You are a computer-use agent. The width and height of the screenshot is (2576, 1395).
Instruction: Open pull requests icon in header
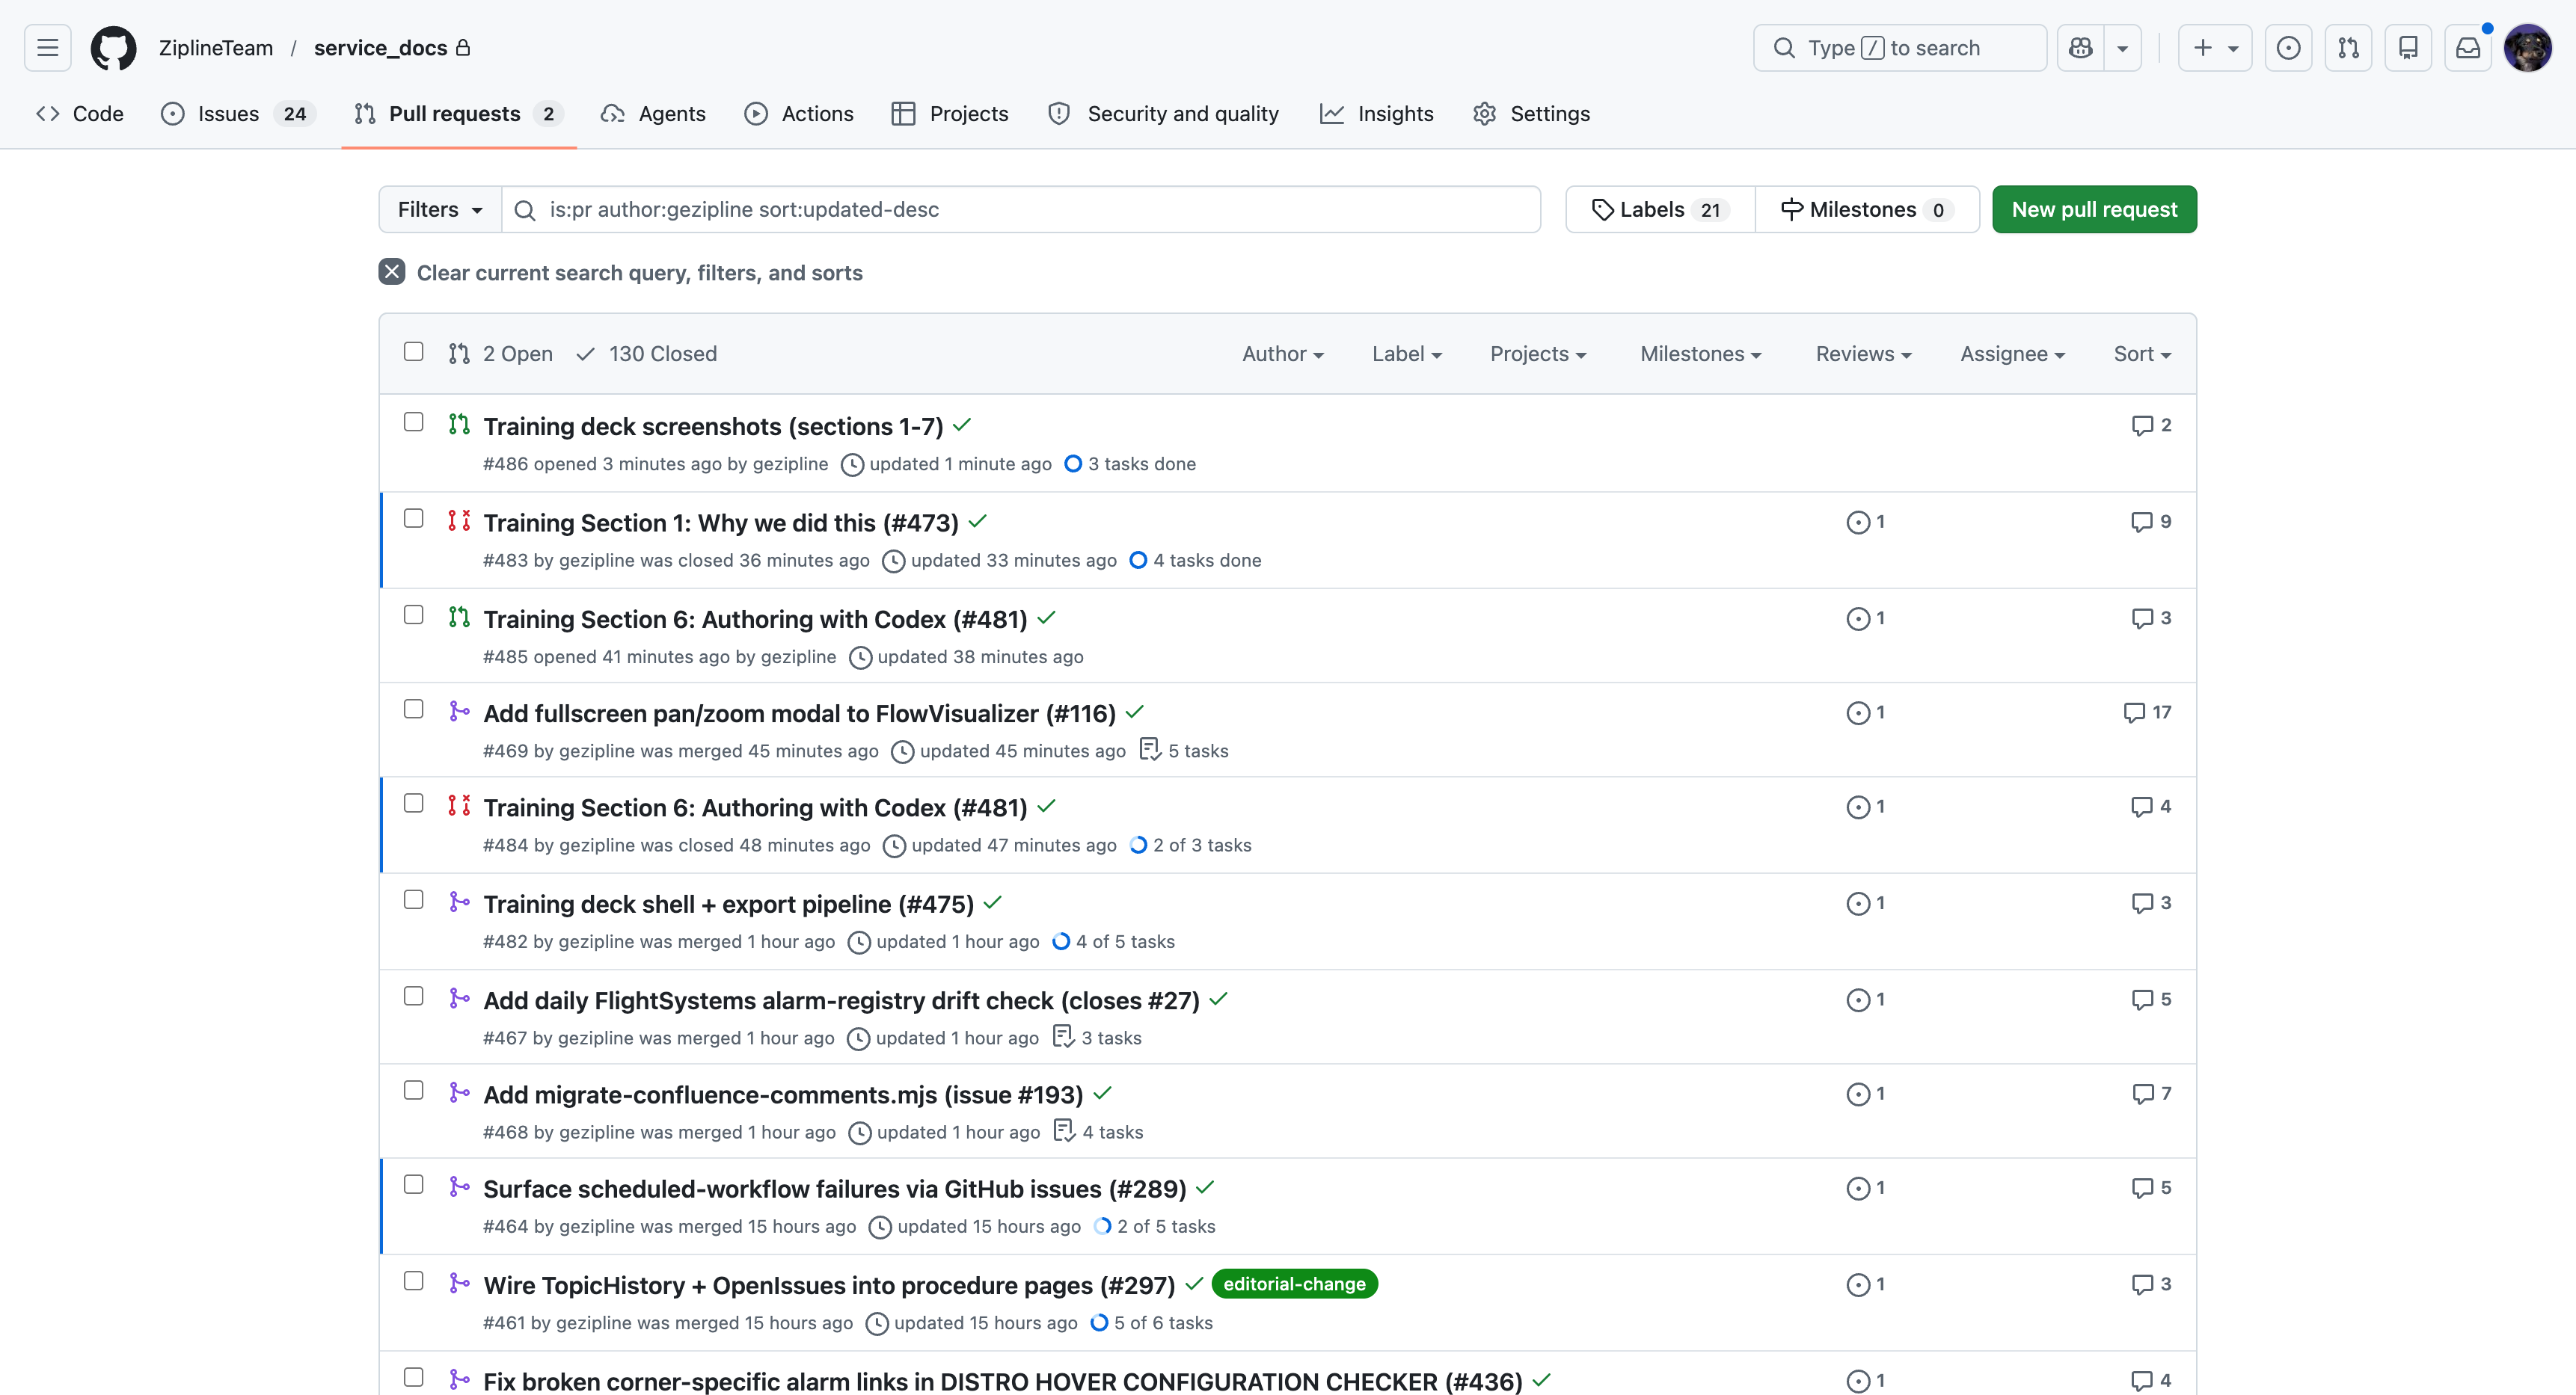(2348, 47)
